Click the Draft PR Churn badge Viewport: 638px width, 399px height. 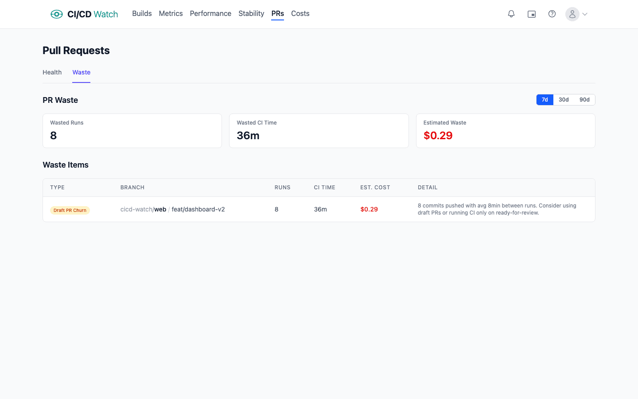point(70,210)
